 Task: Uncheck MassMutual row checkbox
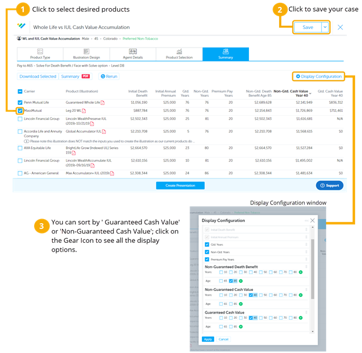coord(20,111)
